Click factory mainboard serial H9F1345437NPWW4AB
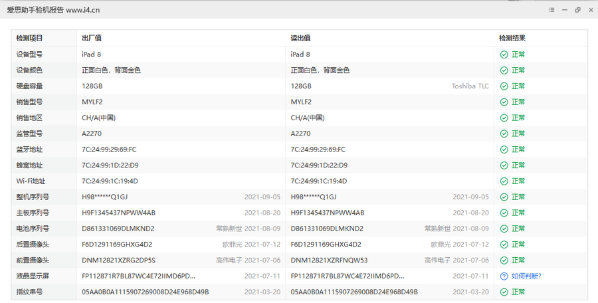This screenshot has width=598, height=303. click(119, 213)
